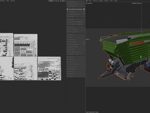This screenshot has height=113, width=150.
Task: Click the Perspective label in viewport
Action: click(x=89, y=3)
